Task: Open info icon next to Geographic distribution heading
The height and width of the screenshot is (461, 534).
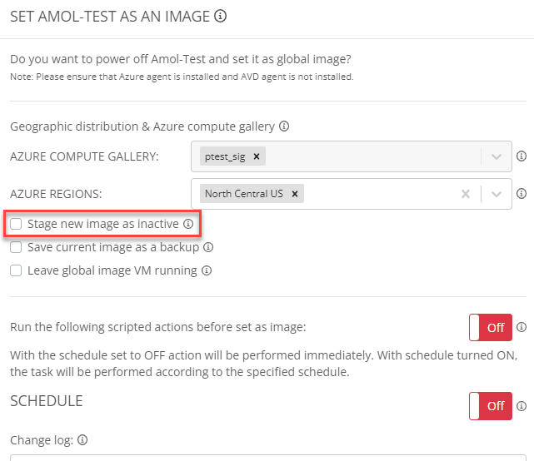Action: (284, 126)
